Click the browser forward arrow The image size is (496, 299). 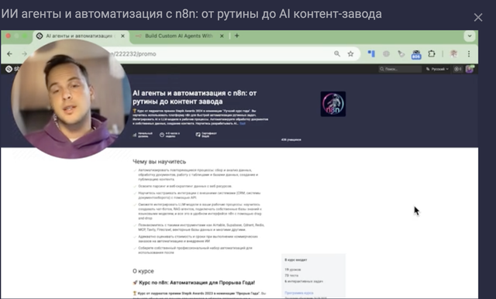pos(24,54)
